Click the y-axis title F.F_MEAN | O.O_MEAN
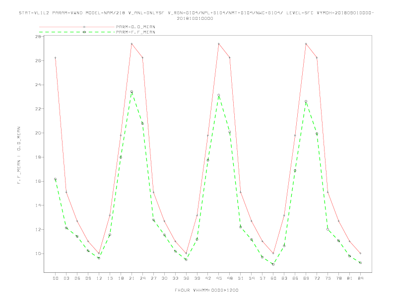The height and width of the screenshot is (303, 393). (x=19, y=155)
